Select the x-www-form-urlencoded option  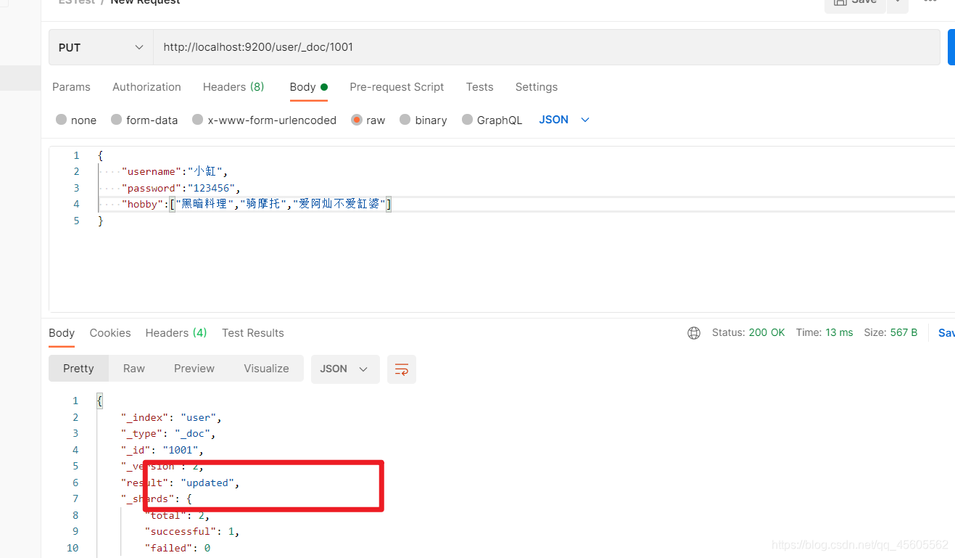pyautogui.click(x=264, y=120)
